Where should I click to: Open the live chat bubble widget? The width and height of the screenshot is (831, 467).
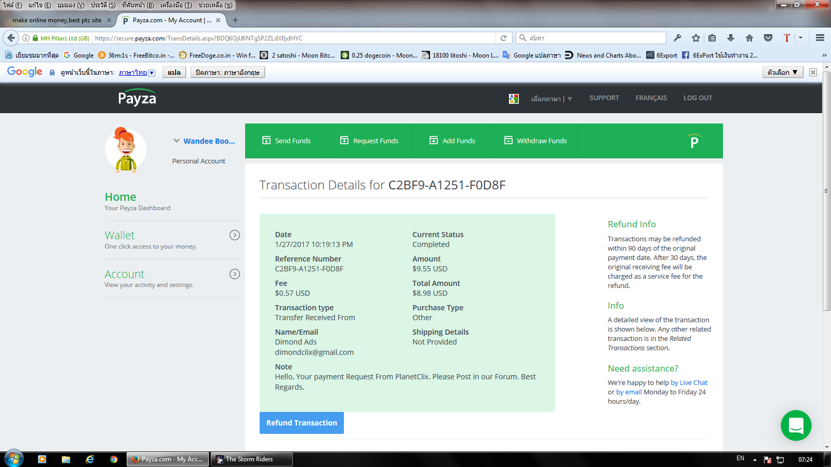click(796, 425)
